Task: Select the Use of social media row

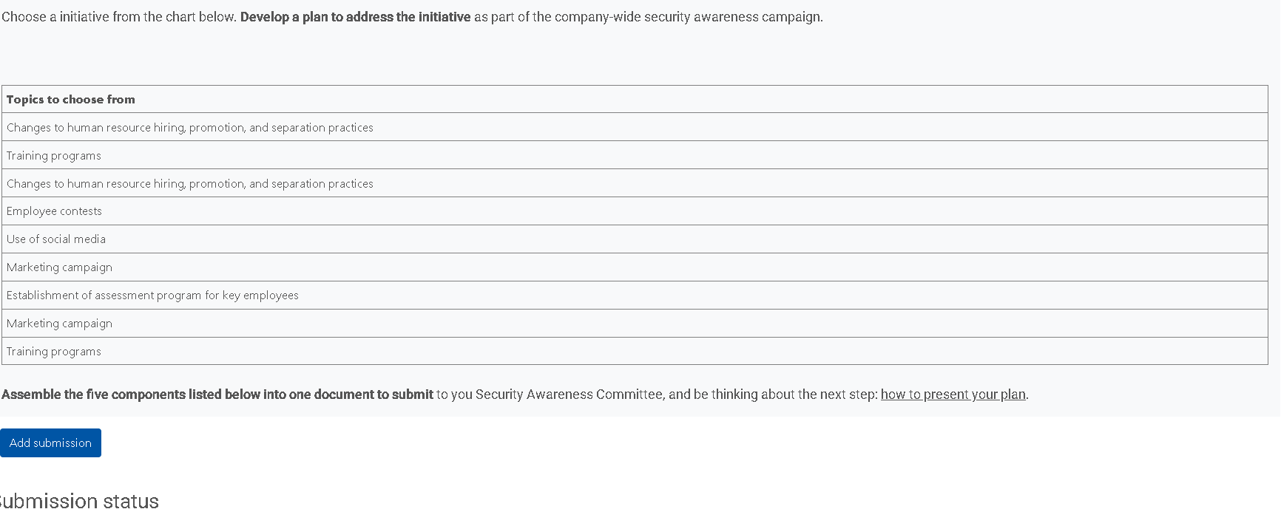Action: pyautogui.click(x=635, y=239)
